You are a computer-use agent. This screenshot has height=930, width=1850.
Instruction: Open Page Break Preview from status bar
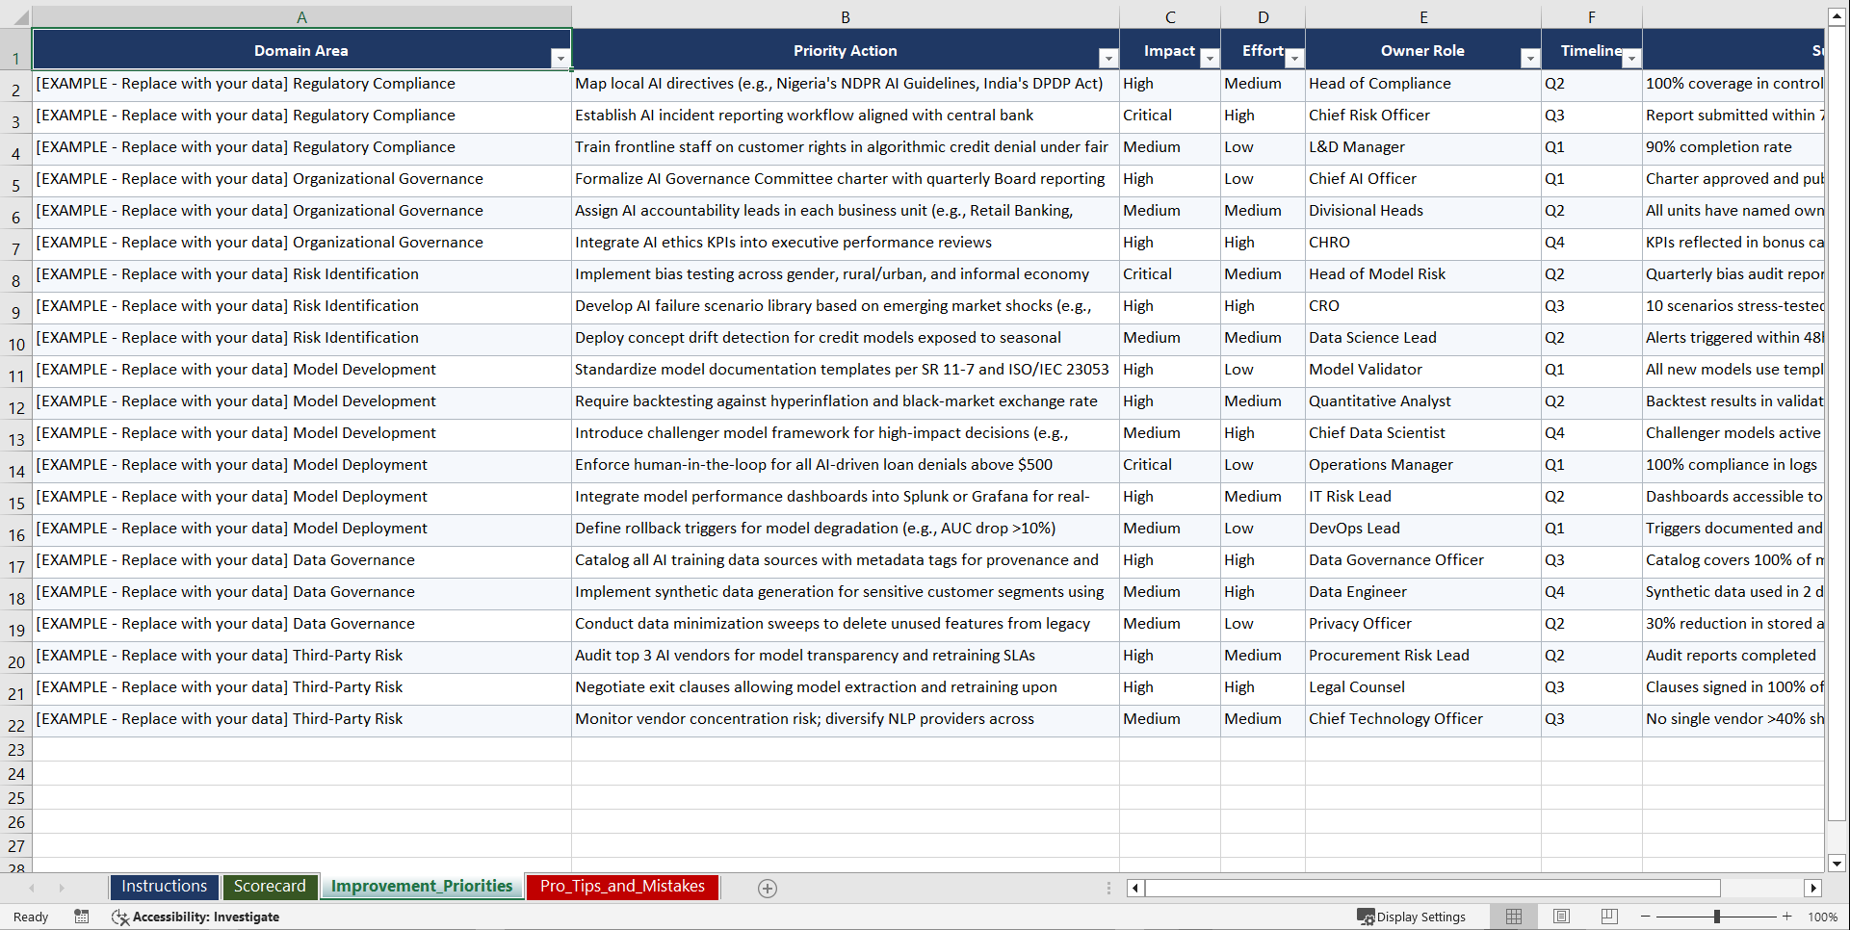click(x=1609, y=917)
